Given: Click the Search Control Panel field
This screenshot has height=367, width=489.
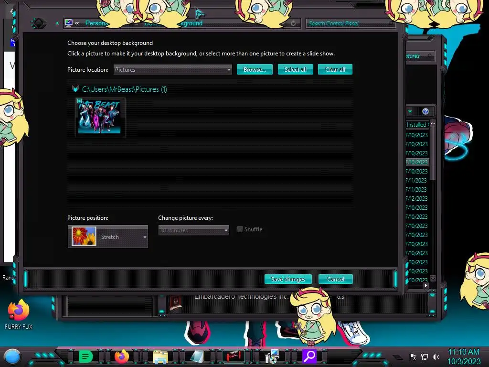Looking at the screenshot, I should [351, 23].
